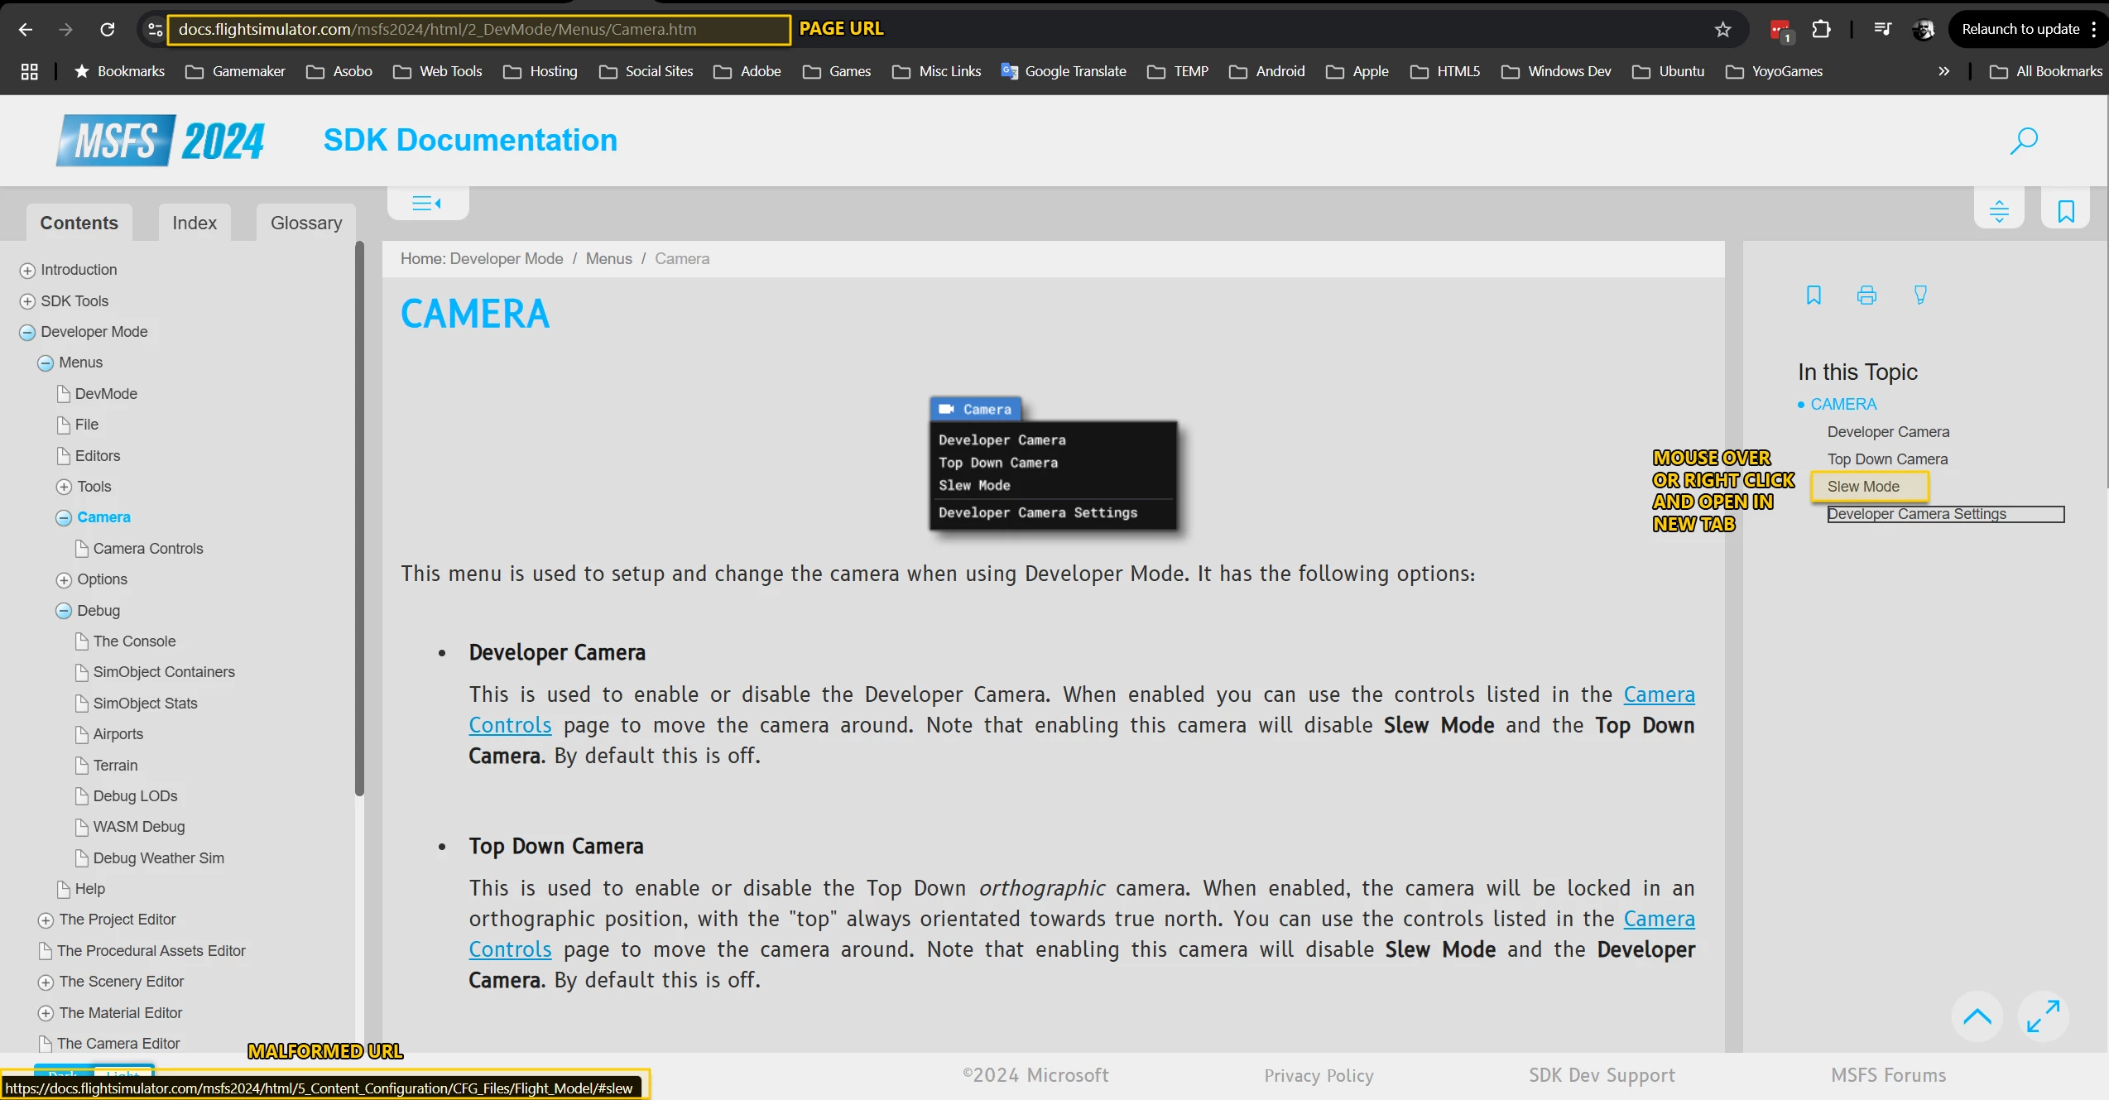
Task: Switch to the Index tab
Action: tap(194, 223)
